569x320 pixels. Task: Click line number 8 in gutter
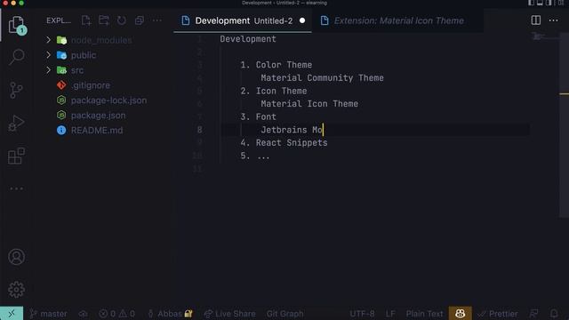coord(199,130)
